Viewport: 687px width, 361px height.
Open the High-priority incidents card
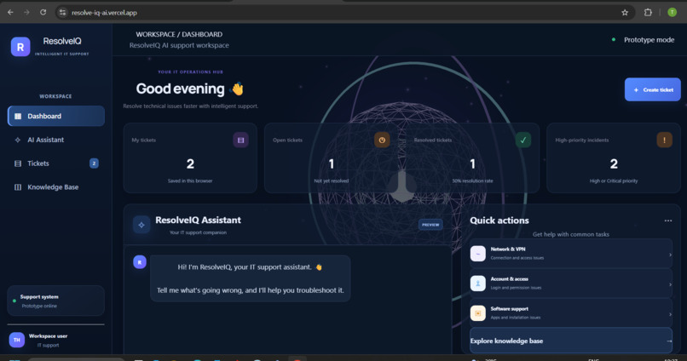coord(614,158)
